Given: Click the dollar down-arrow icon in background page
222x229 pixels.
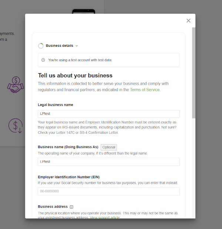Looking at the screenshot, I should [16, 126].
